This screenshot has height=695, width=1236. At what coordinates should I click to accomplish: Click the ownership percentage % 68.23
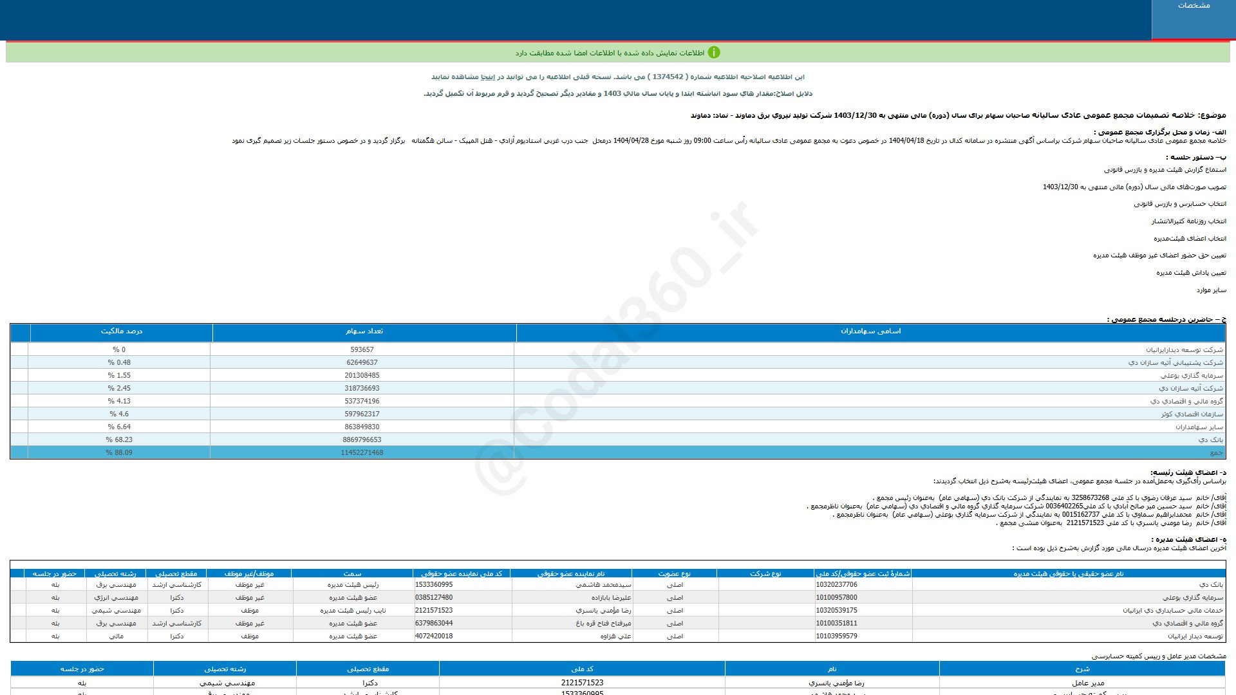[x=119, y=440]
